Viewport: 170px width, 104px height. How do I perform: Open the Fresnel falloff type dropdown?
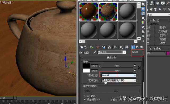[x=119, y=75]
